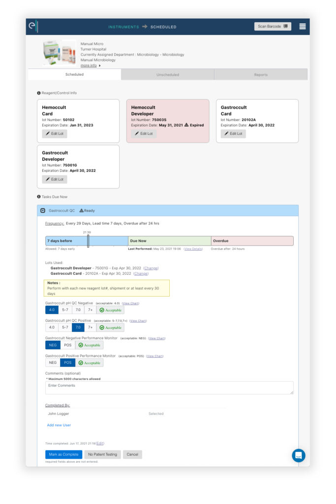The height and width of the screenshot is (504, 336).
Task: Open the Reports tab
Action: pos(261,75)
